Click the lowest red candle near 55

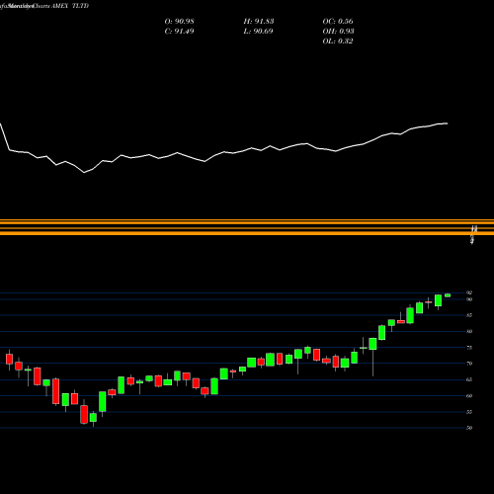coord(84,414)
